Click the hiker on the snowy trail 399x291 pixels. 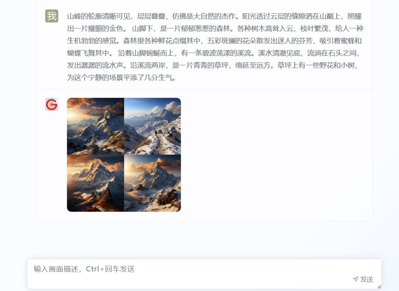coord(156,133)
